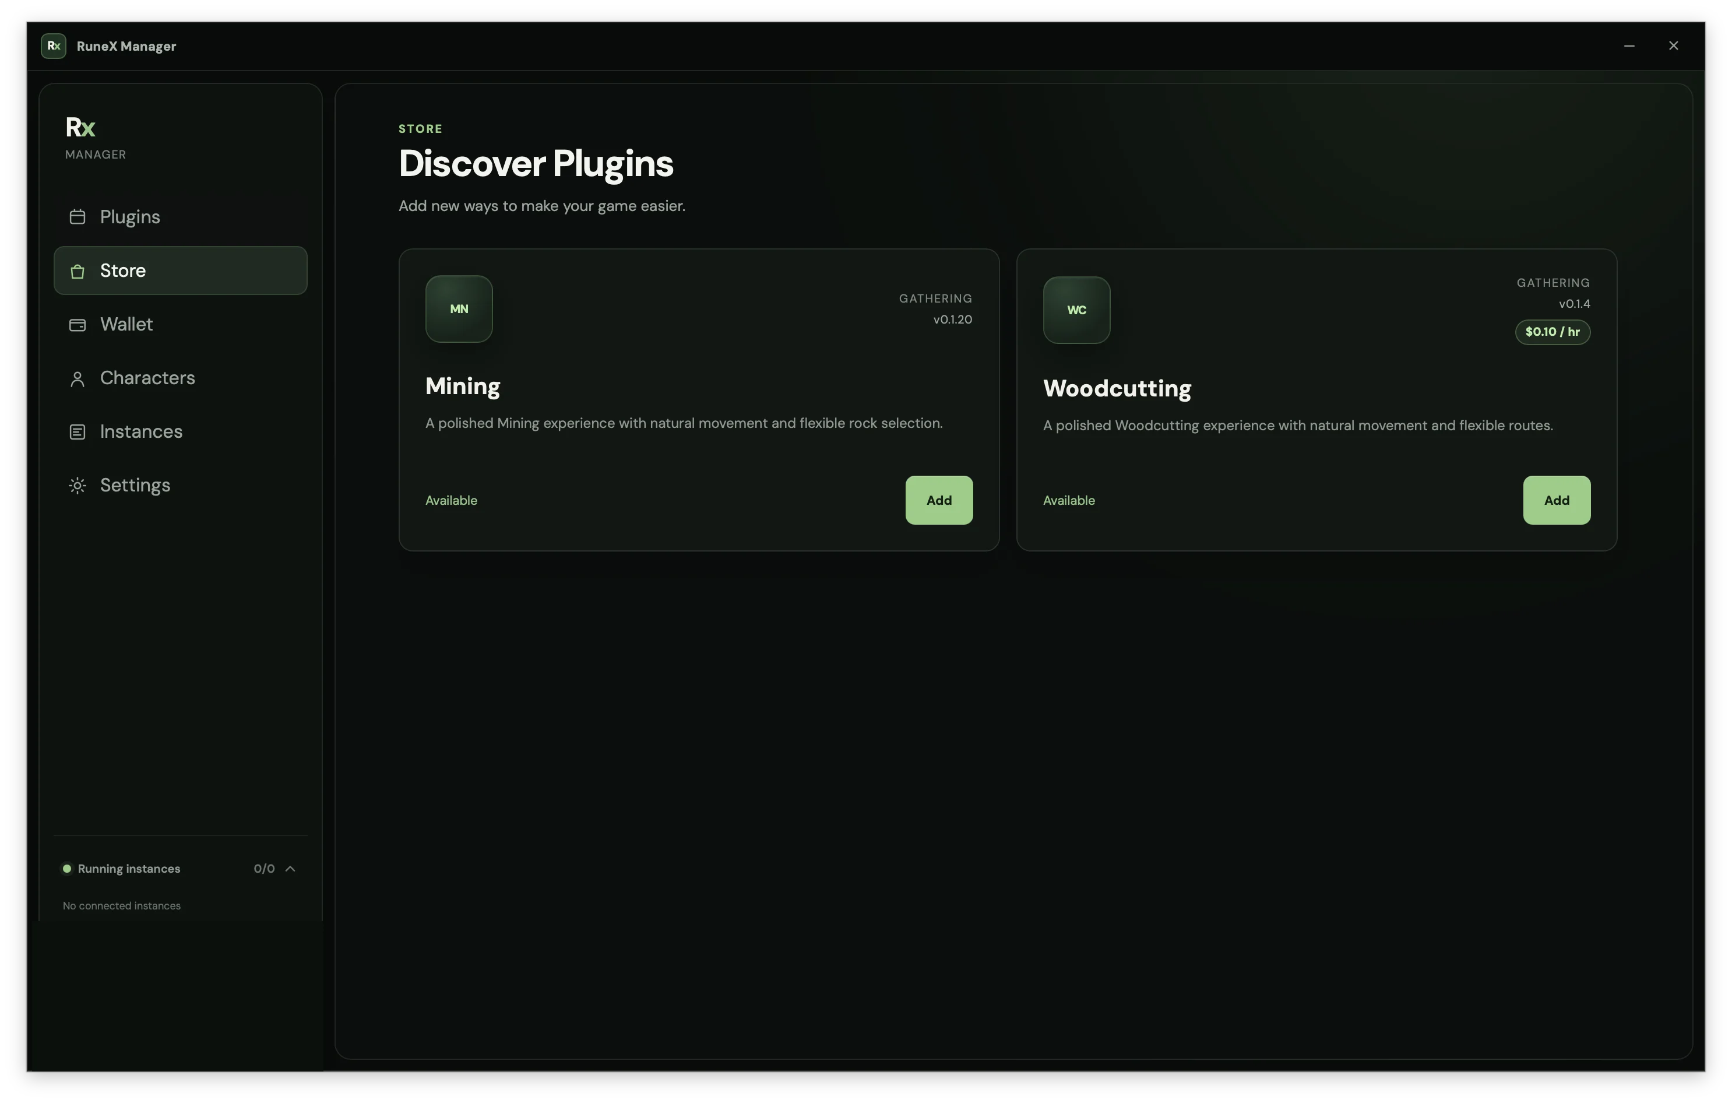Click the Mining plugin title

(x=463, y=387)
